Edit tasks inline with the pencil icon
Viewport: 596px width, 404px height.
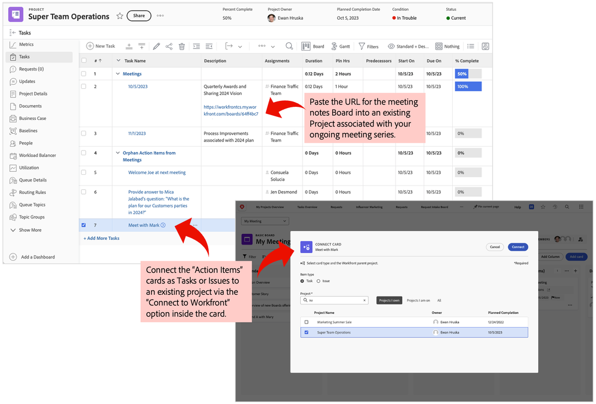[x=157, y=45]
